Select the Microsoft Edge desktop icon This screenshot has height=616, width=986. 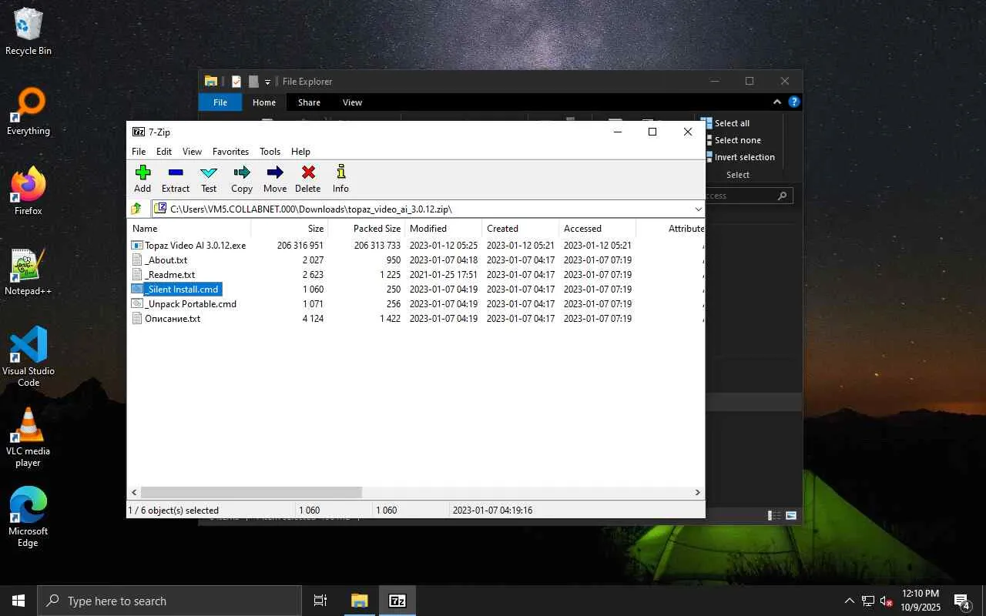tap(29, 517)
